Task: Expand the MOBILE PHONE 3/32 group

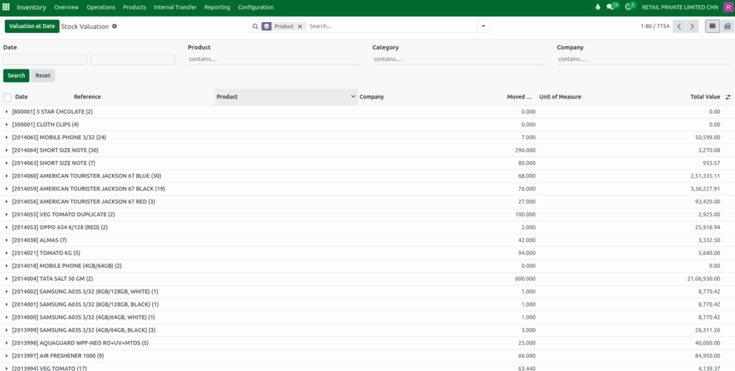Action: pos(6,138)
